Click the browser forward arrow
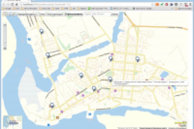Image resolution: width=194 pixels, height=129 pixels. (x=8, y=5)
